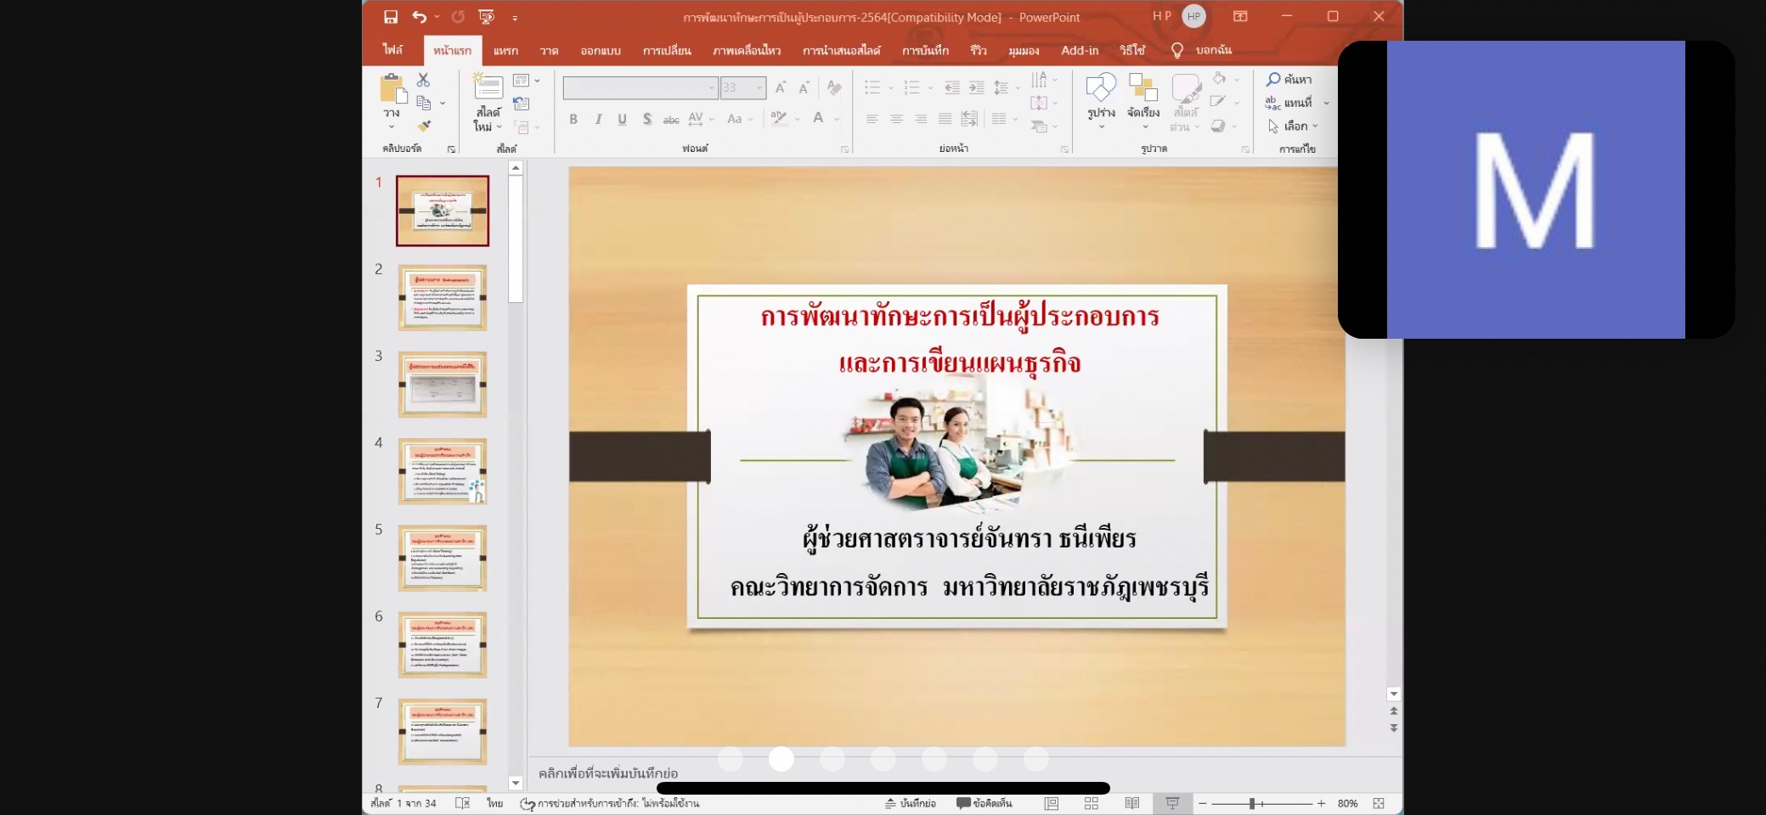Fit slide to current window

[1379, 803]
